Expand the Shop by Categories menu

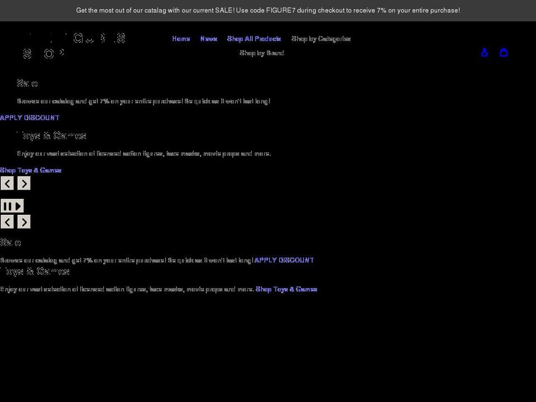pos(321,39)
